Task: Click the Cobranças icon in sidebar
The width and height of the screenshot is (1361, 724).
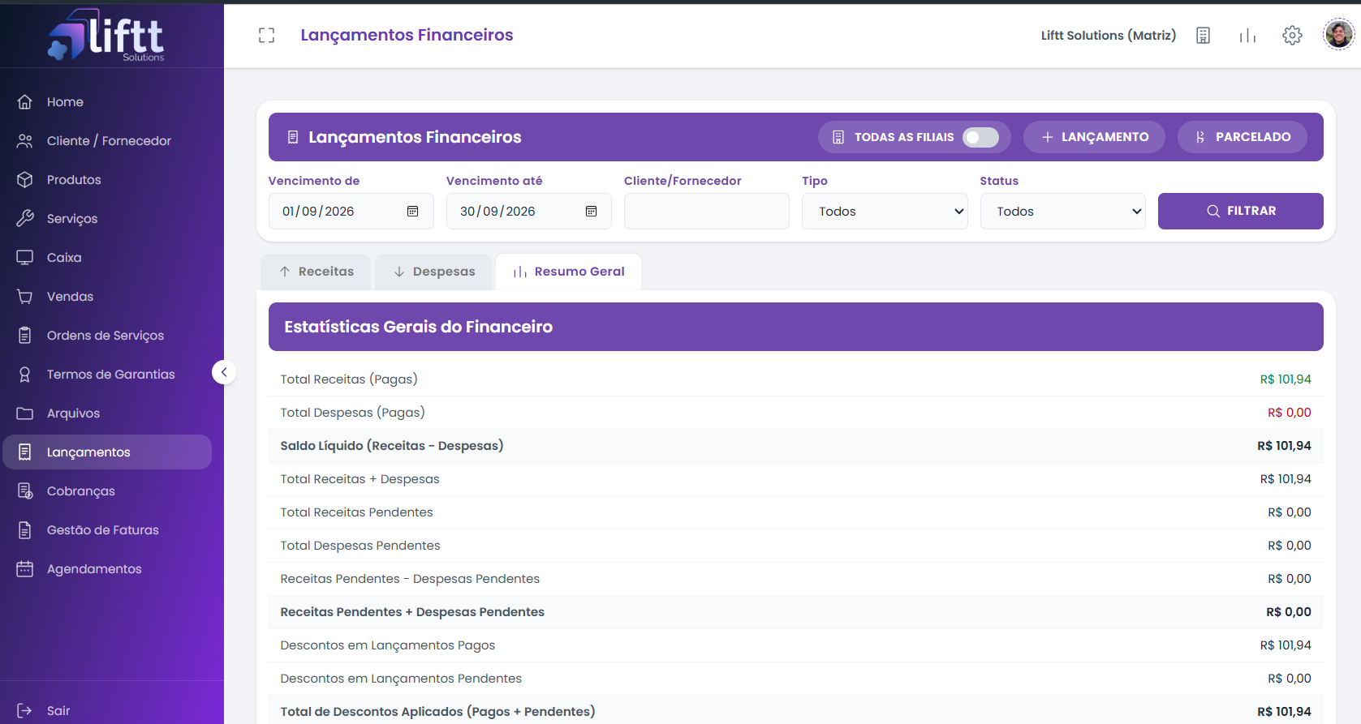Action: [25, 491]
